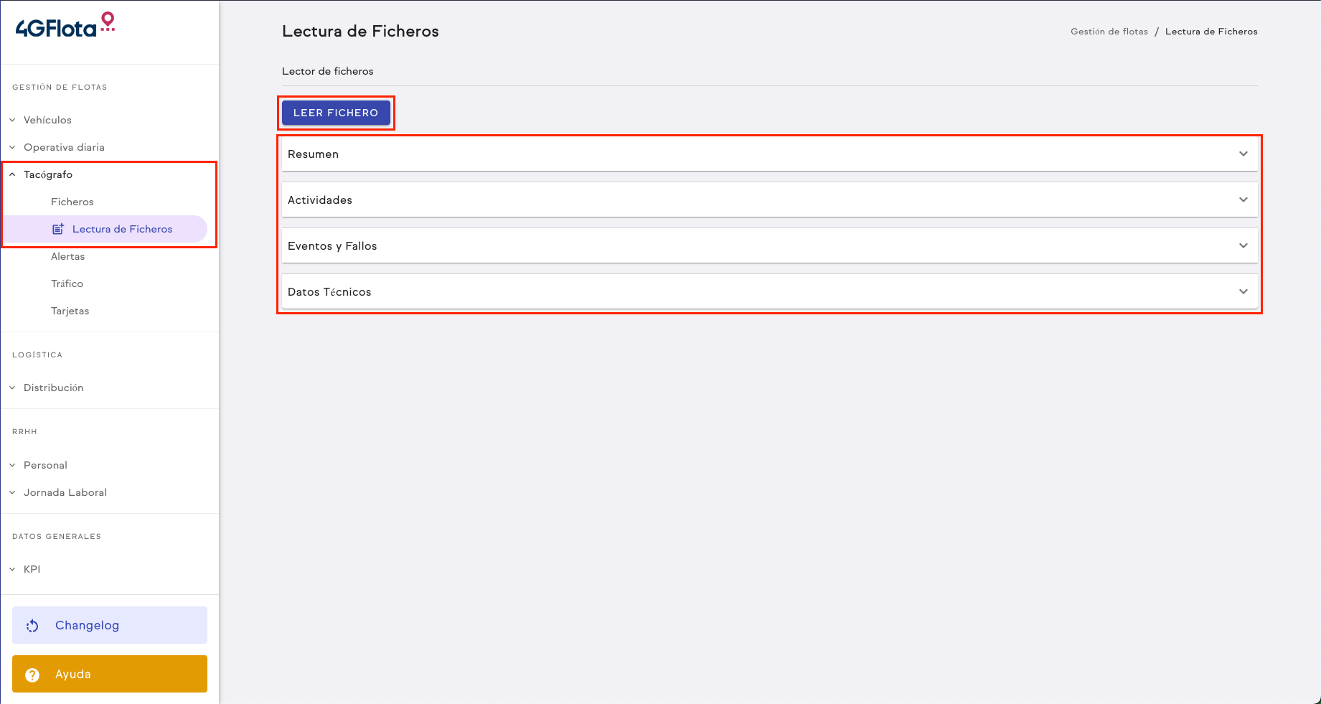
Task: Open the Alertas submenu item
Action: click(68, 256)
